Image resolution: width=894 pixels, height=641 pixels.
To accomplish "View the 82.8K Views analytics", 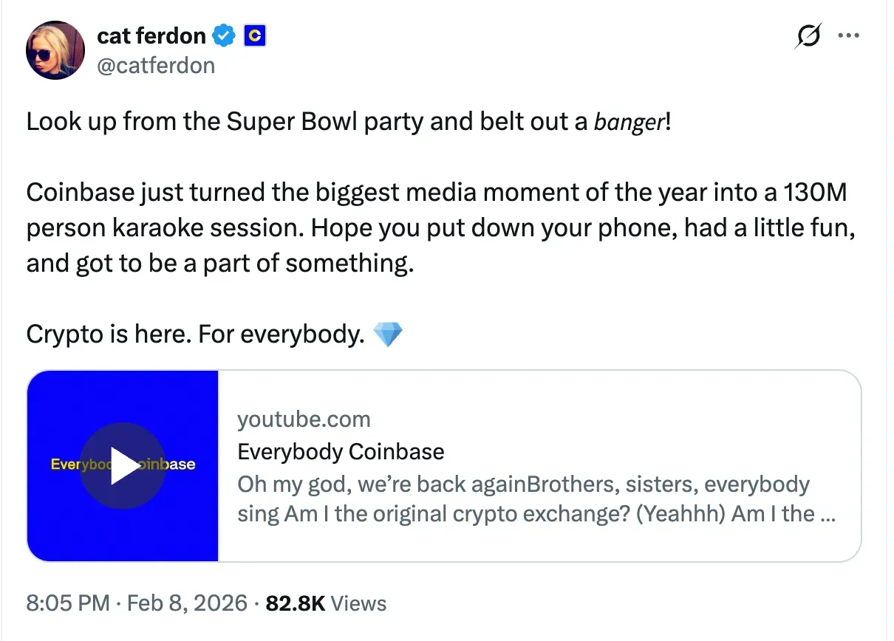I will click(x=325, y=603).
